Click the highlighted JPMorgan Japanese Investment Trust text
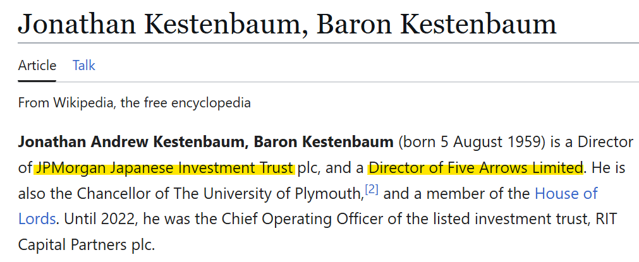This screenshot has width=639, height=262. [165, 168]
